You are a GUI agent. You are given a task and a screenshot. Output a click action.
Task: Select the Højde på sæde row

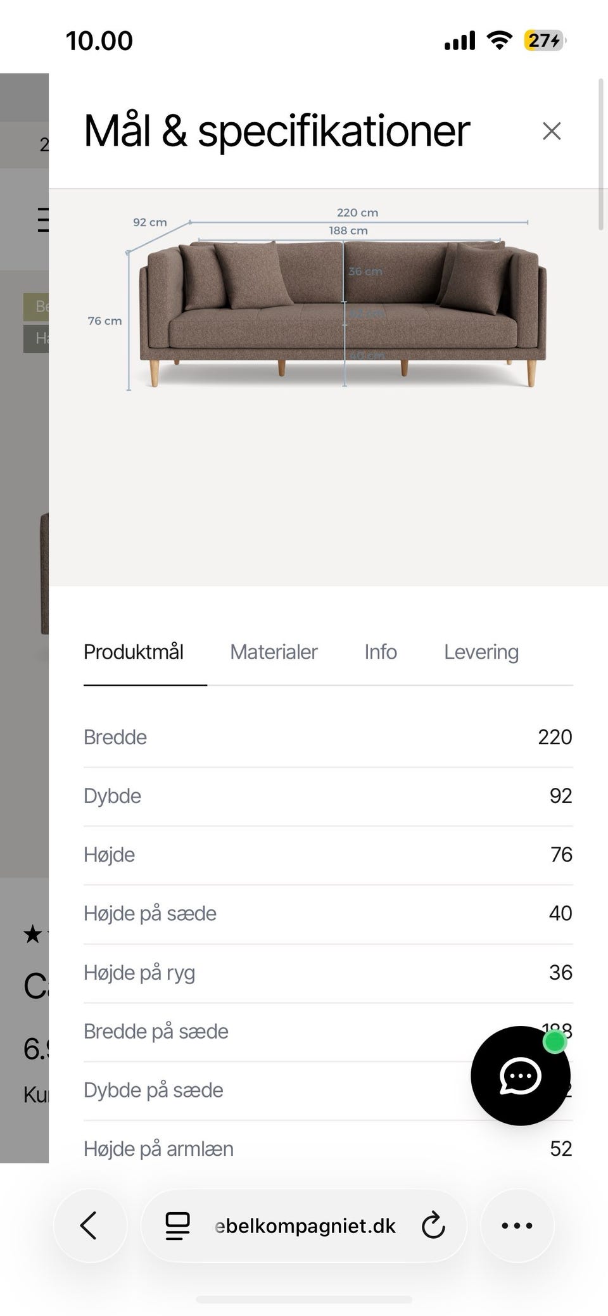tap(328, 914)
